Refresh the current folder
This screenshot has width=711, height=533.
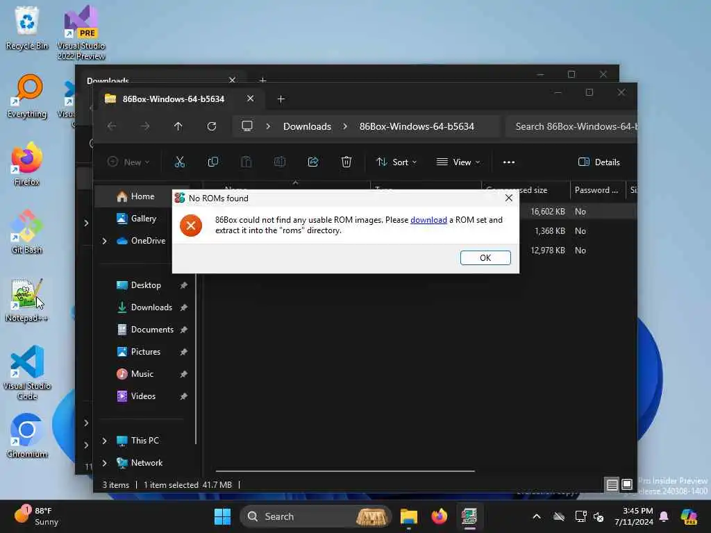(x=212, y=126)
